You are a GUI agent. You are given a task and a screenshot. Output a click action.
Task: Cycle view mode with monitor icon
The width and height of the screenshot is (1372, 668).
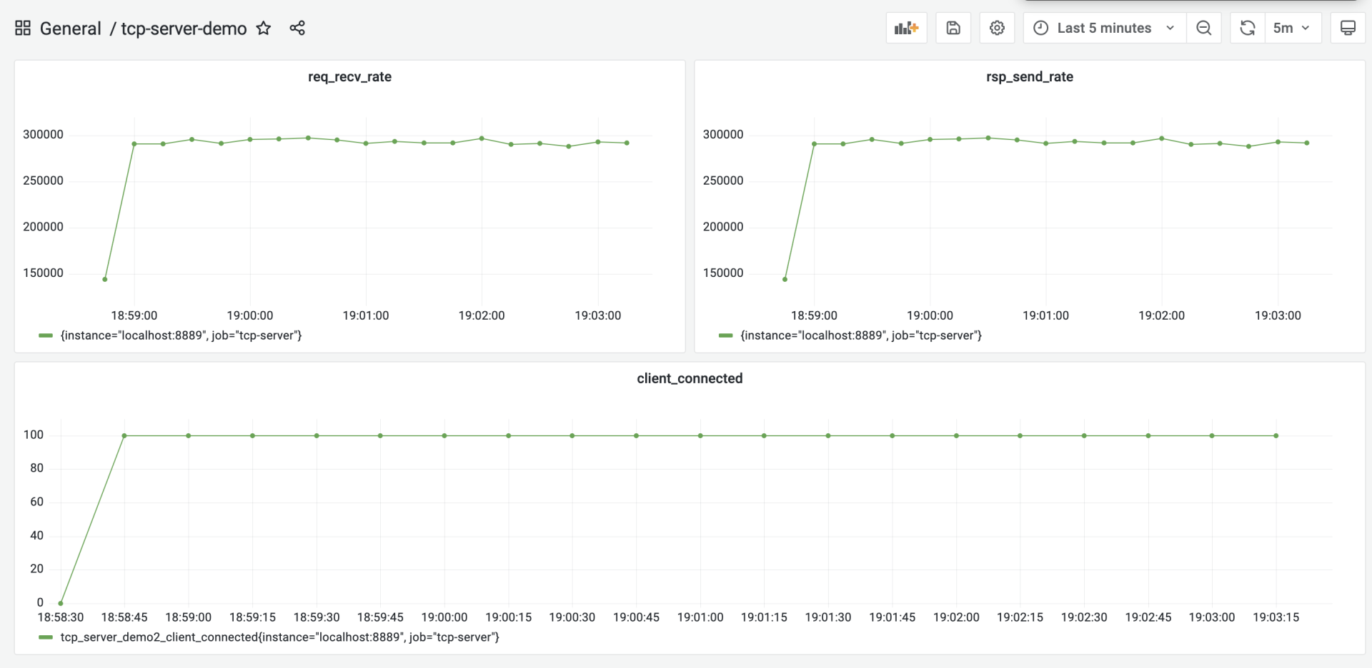(1348, 28)
